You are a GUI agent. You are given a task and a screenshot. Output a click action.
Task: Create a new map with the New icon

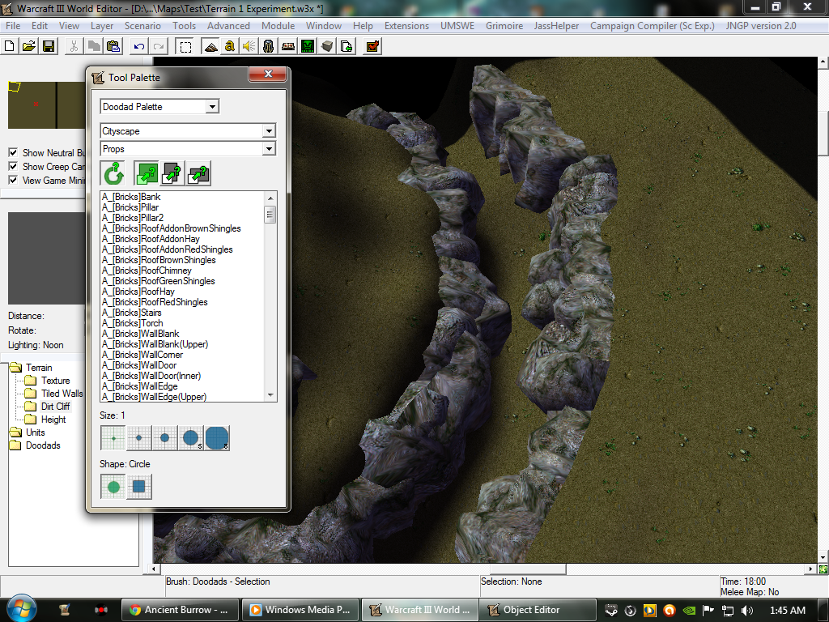pos(9,46)
